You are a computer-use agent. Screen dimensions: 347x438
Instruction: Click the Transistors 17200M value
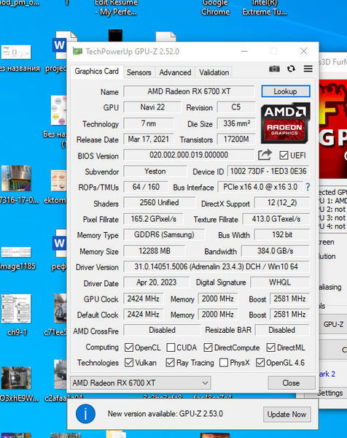tap(236, 139)
